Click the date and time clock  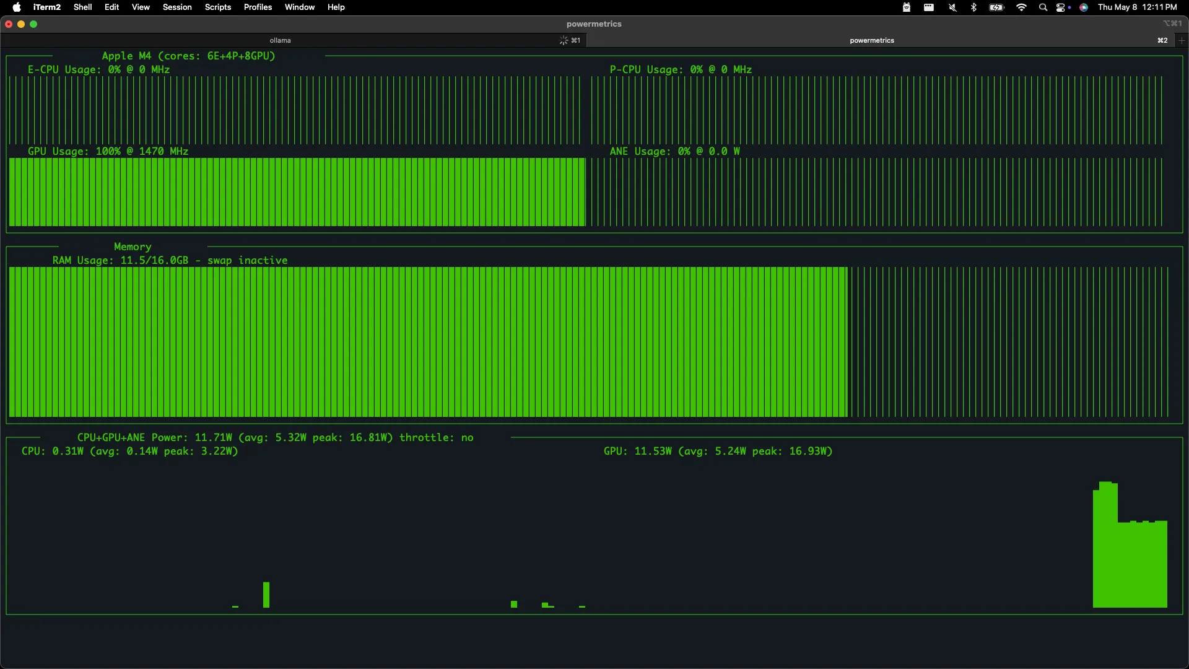pyautogui.click(x=1138, y=7)
